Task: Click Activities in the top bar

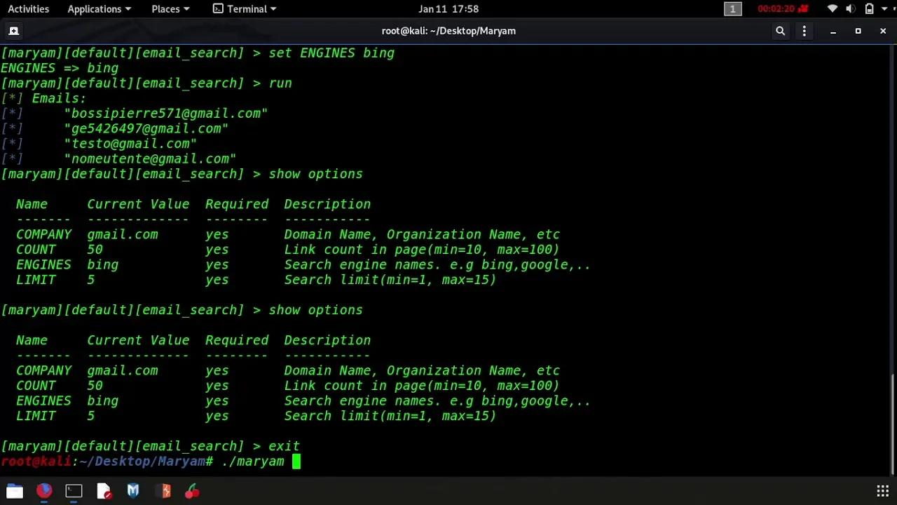Action: click(28, 8)
